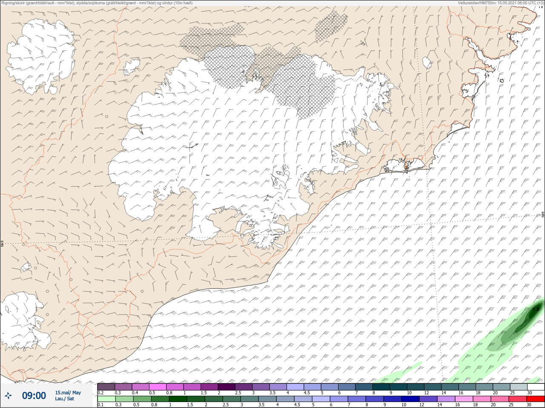Click the dark green bottom swatch labelled 1
The width and height of the screenshot is (545, 408).
pyautogui.click(x=177, y=399)
